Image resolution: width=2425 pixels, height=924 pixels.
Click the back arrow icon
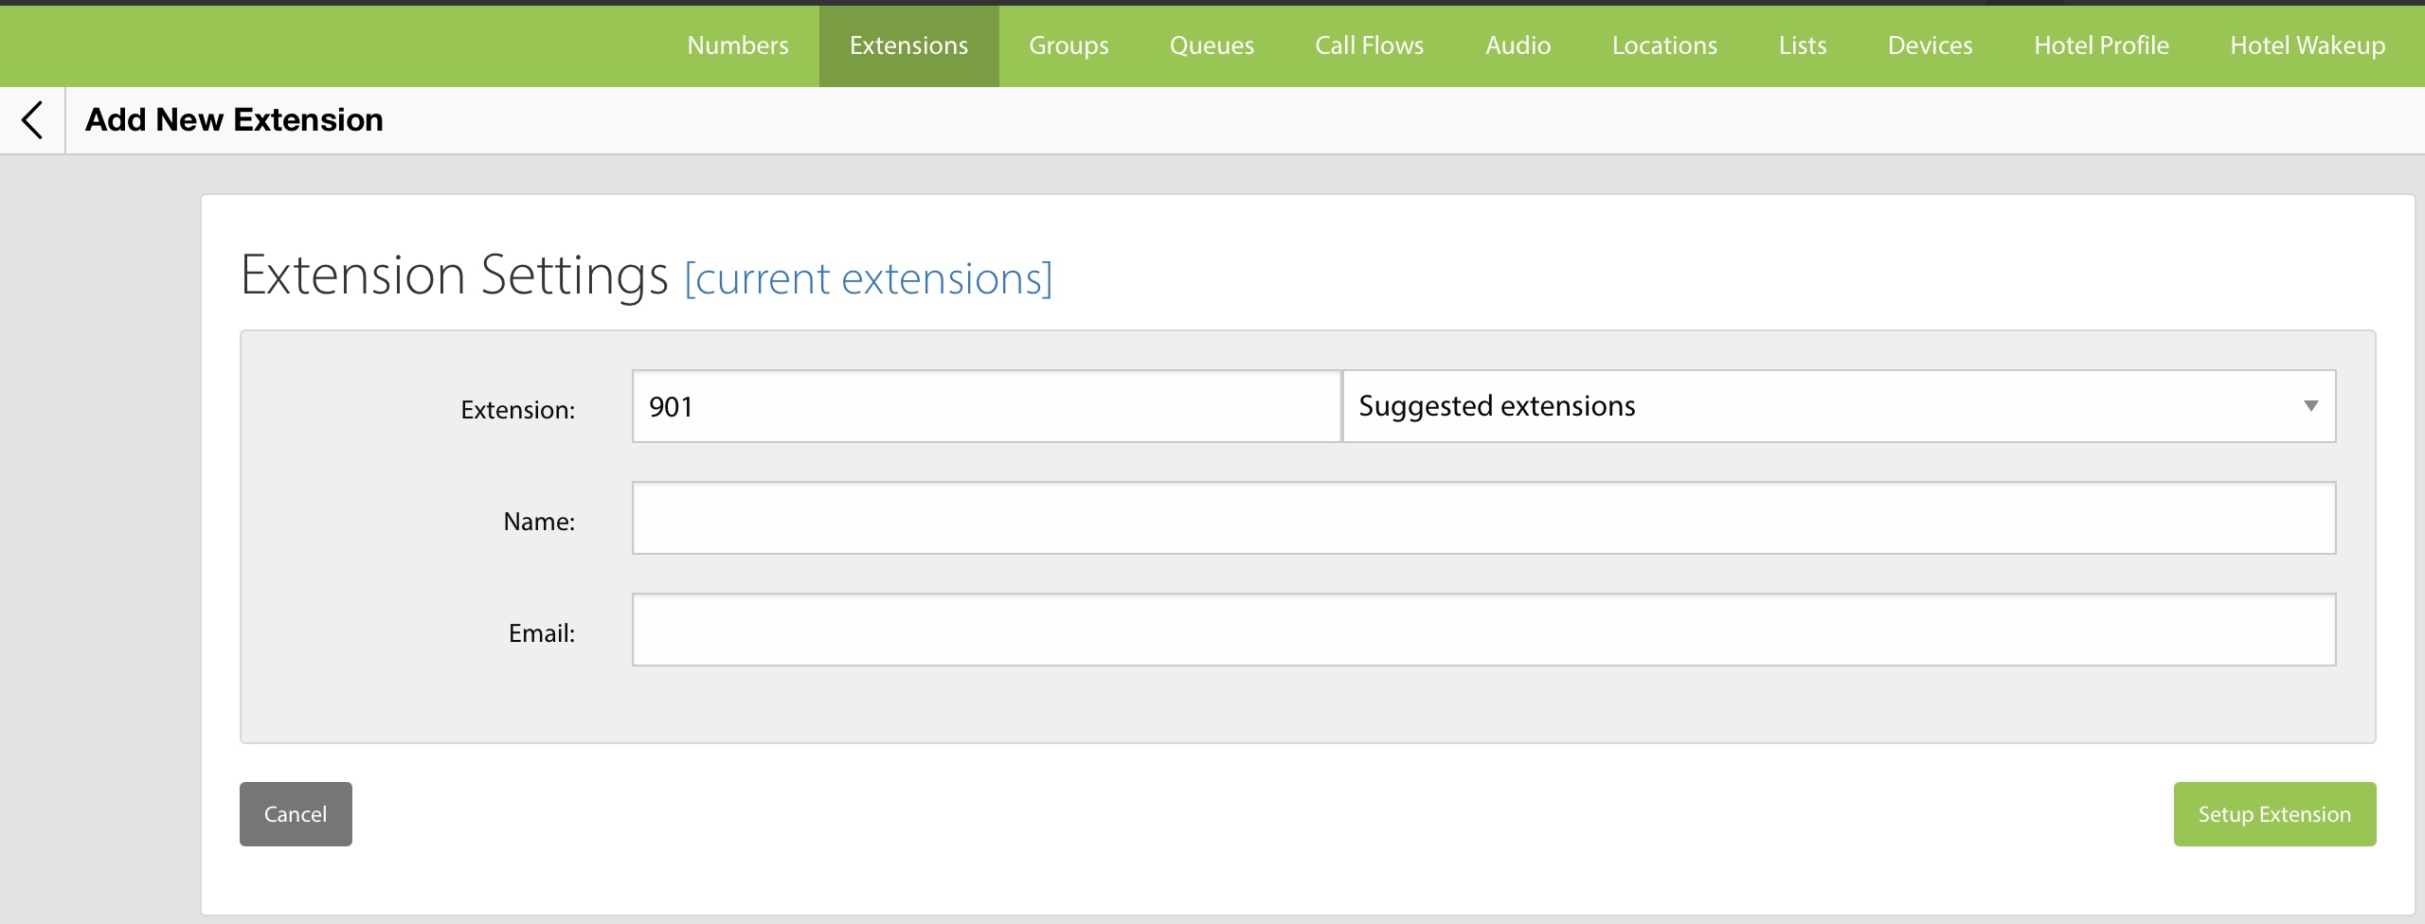[x=32, y=120]
